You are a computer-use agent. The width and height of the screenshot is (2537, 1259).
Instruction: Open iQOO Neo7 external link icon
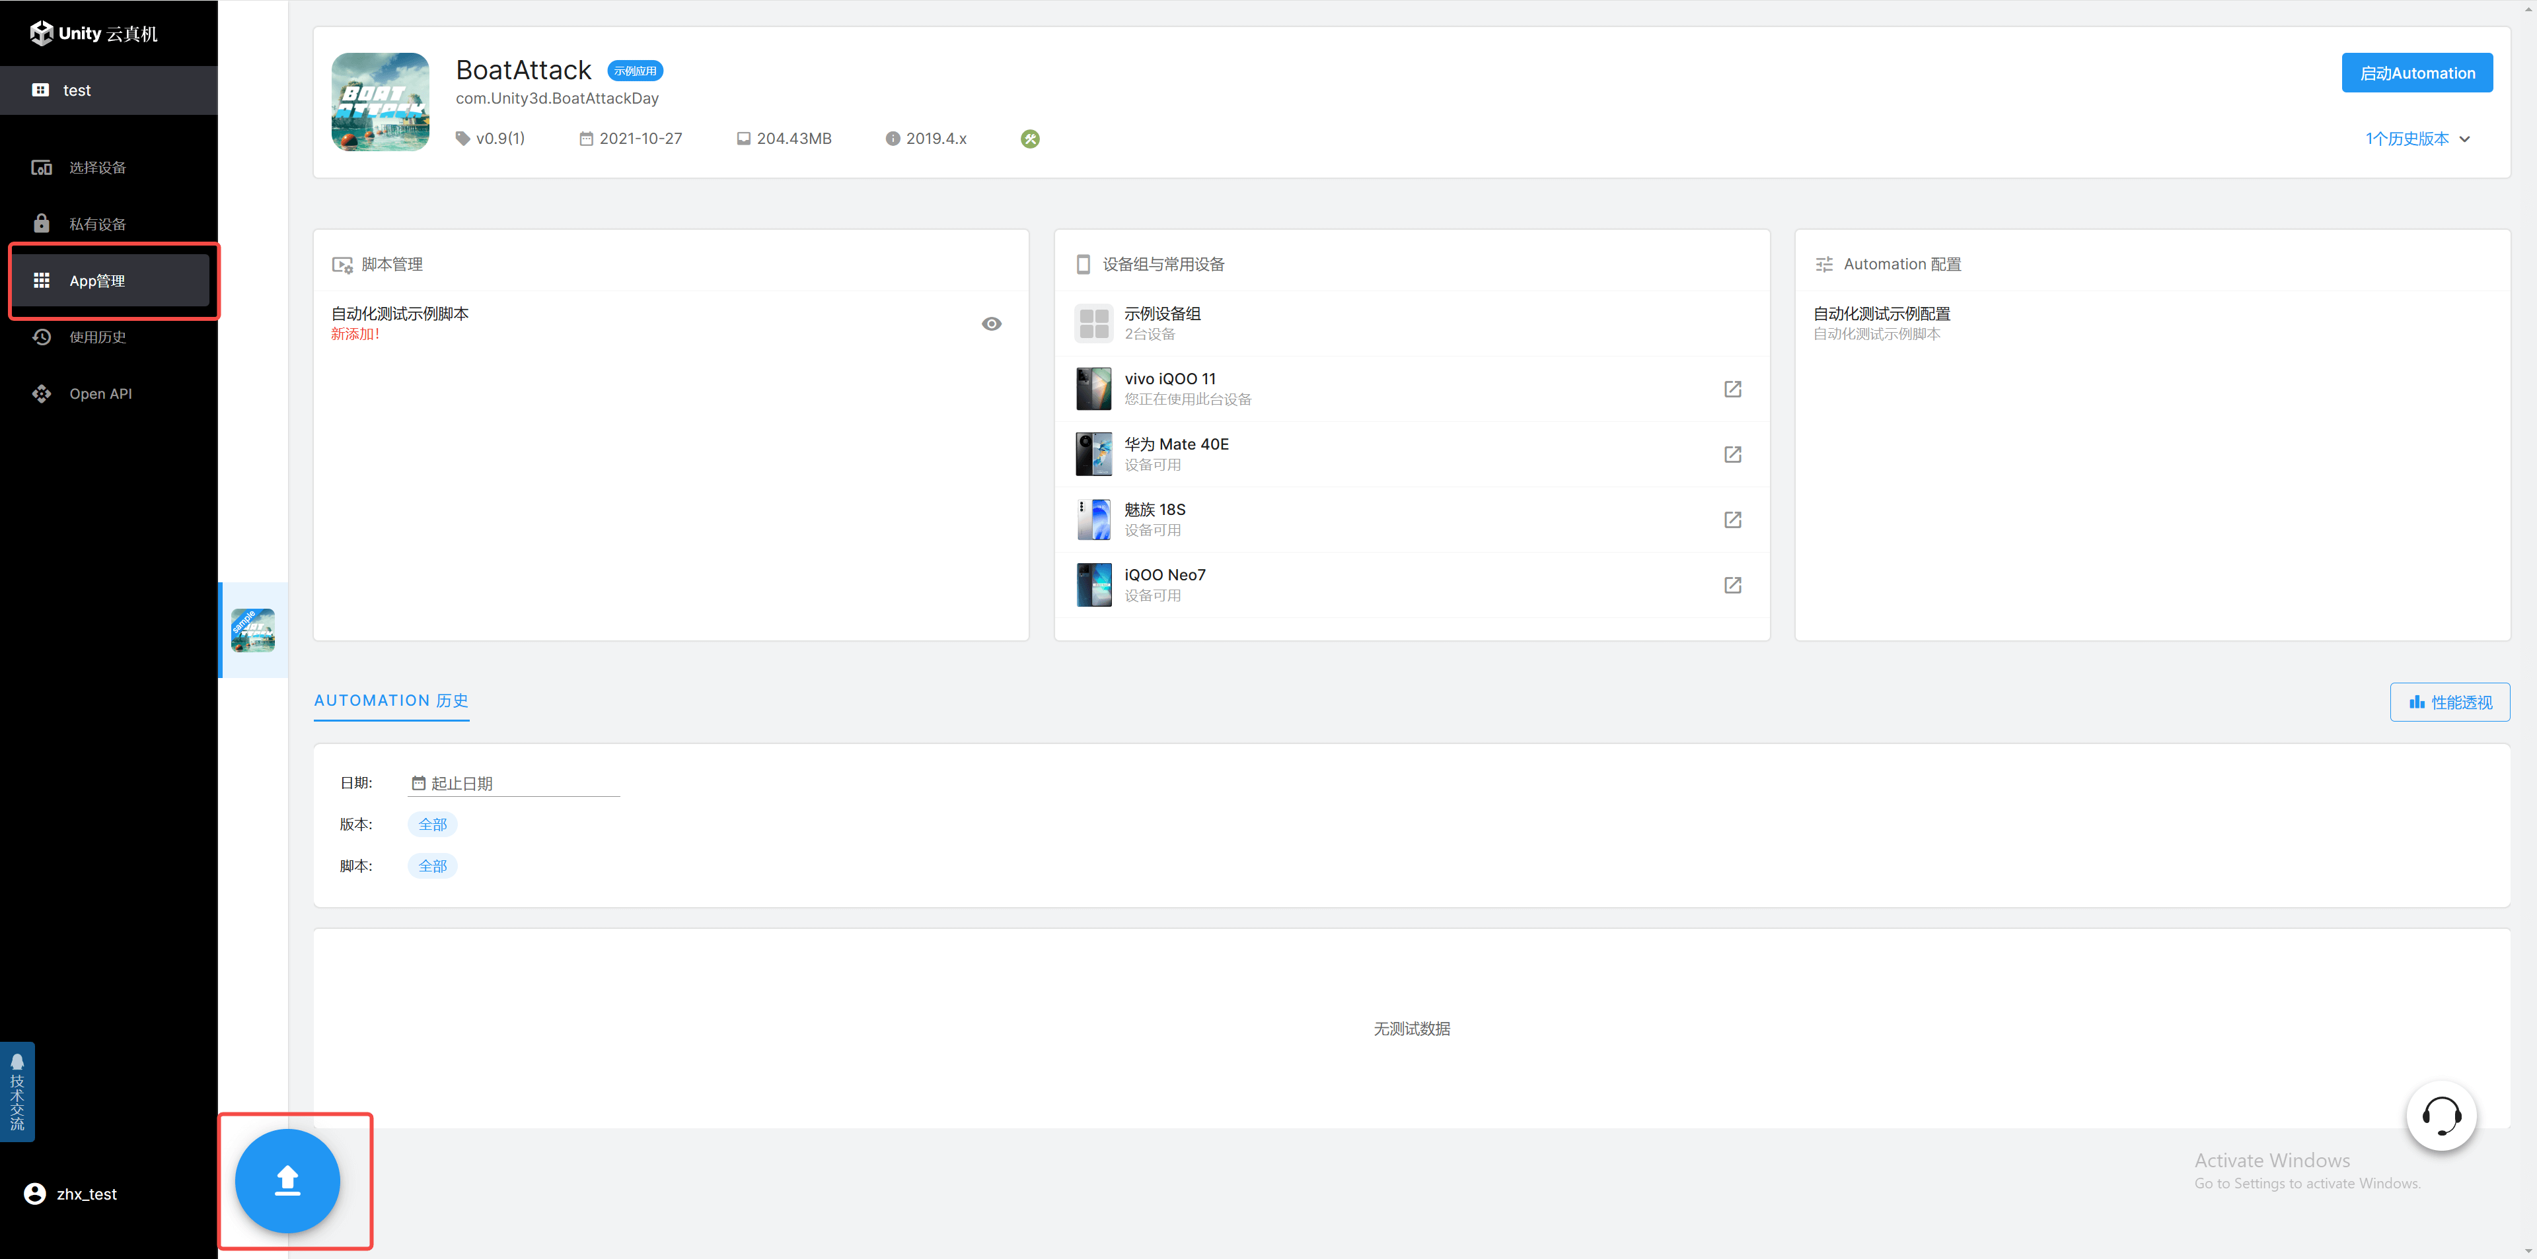tap(1732, 586)
